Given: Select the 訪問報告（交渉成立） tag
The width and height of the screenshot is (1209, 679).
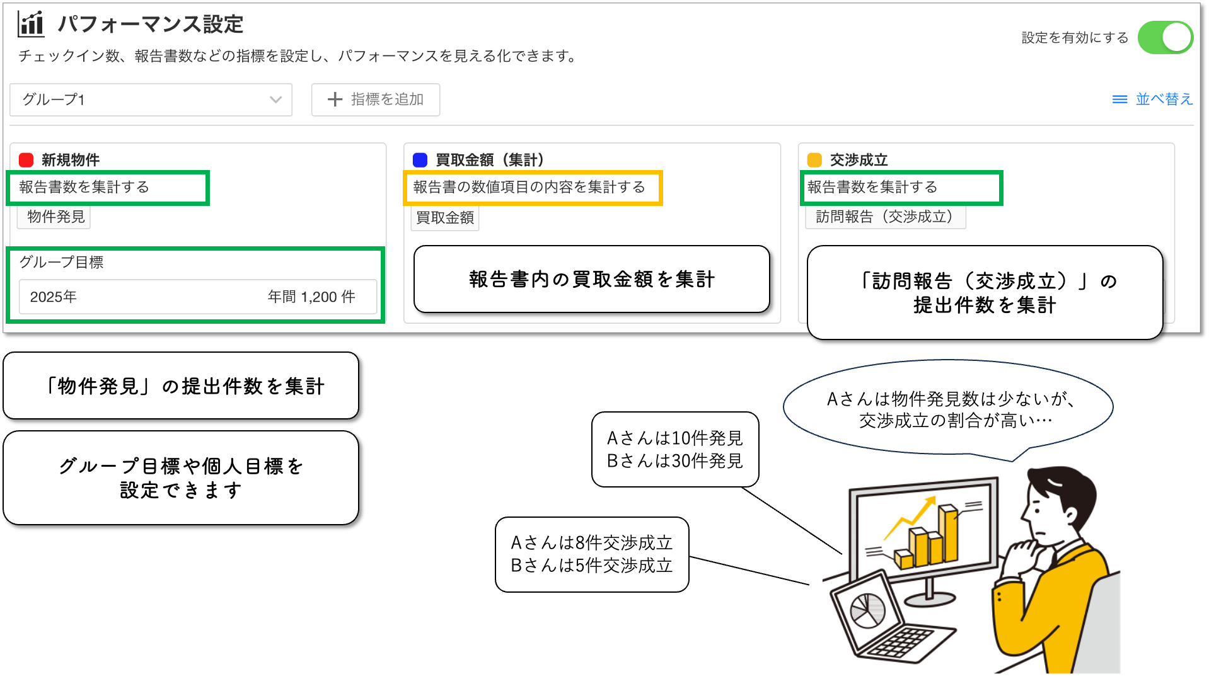Looking at the screenshot, I should point(884,217).
